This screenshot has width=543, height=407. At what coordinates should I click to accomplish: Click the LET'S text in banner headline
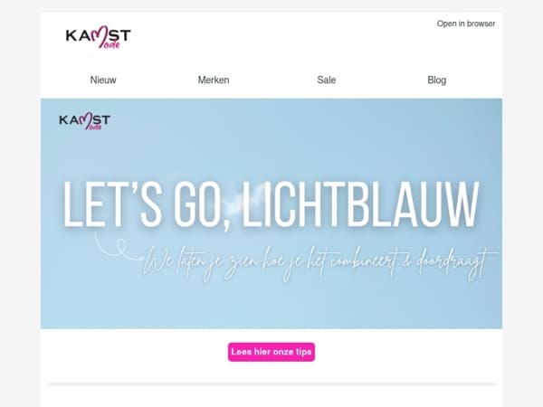coord(112,204)
